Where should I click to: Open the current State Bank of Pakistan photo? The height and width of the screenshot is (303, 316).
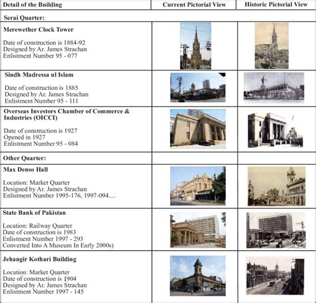coord(198,230)
